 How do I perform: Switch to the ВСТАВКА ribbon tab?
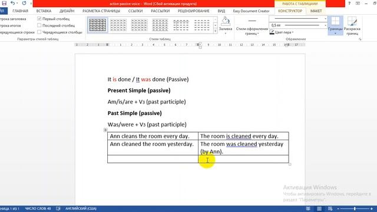(44, 11)
